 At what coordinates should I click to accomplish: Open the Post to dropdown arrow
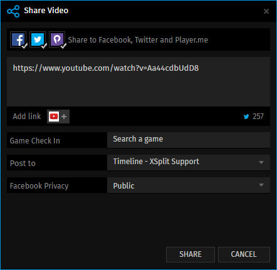pos(261,162)
